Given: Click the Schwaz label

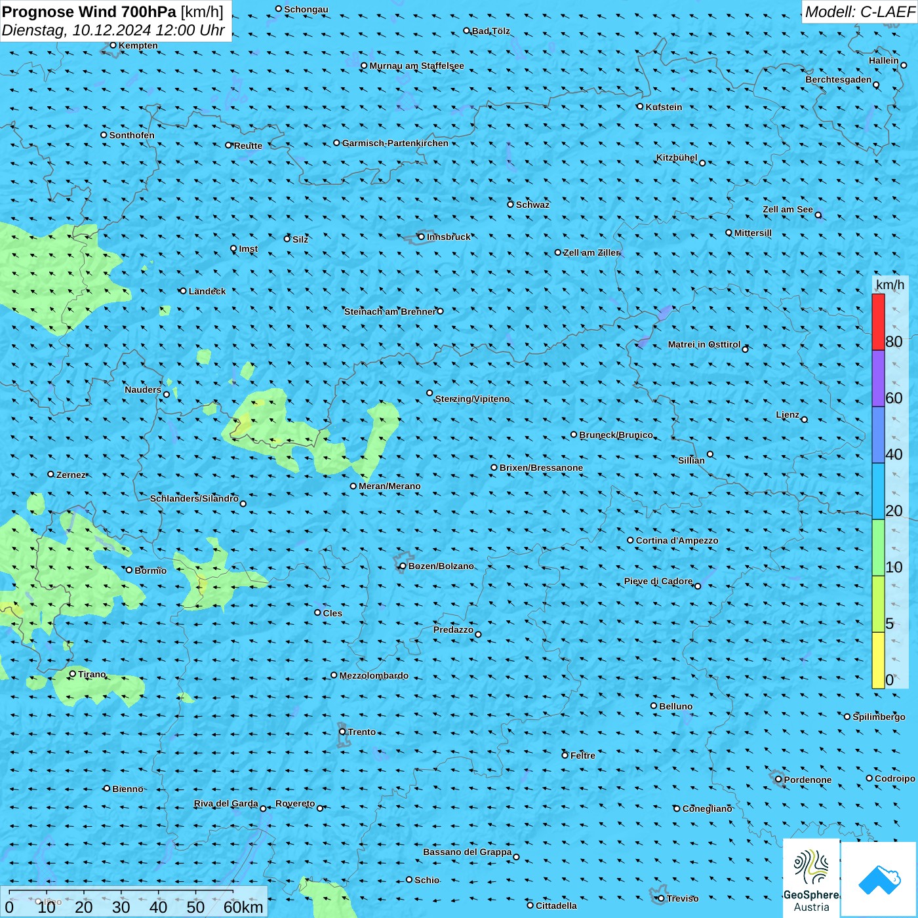Looking at the screenshot, I should [x=532, y=205].
